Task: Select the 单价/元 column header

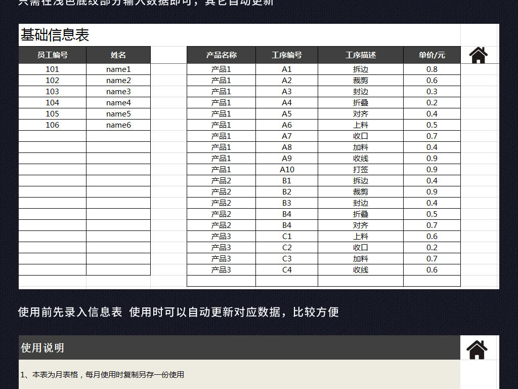Action: [432, 55]
